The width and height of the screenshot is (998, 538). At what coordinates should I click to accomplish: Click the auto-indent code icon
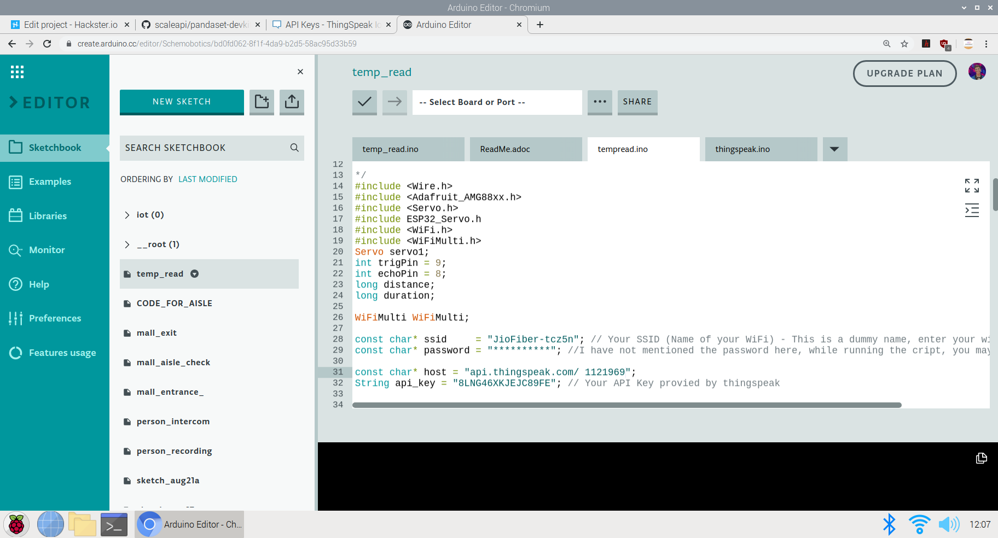972,210
